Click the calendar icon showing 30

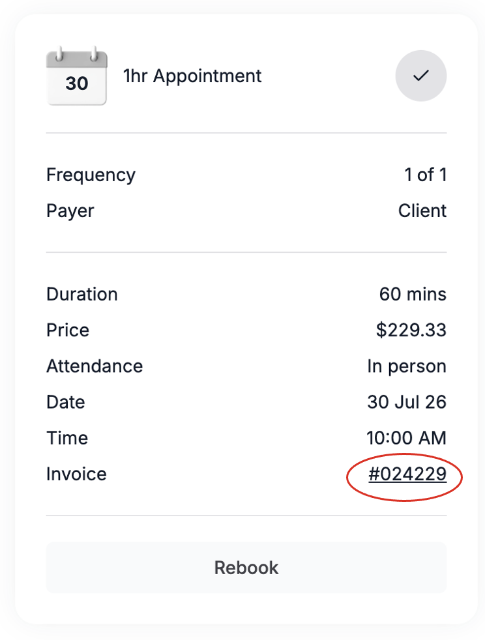[77, 76]
